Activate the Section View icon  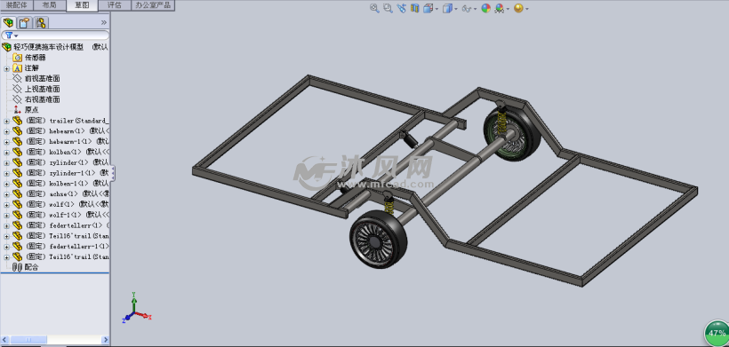tap(414, 8)
